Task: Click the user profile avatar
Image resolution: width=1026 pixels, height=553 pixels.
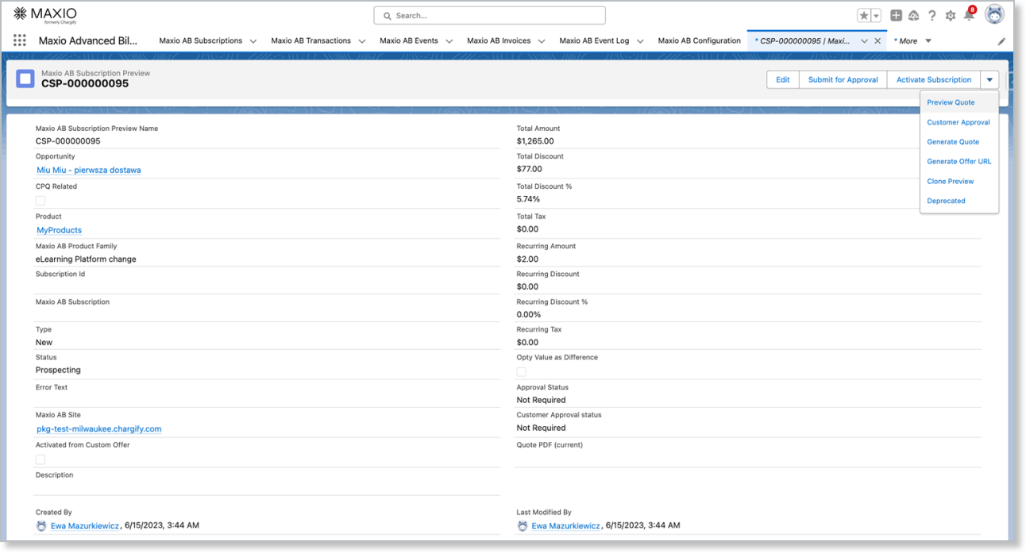Action: tap(994, 14)
